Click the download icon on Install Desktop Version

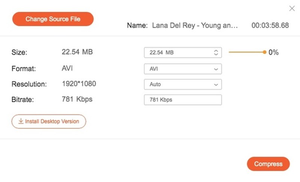(21, 122)
